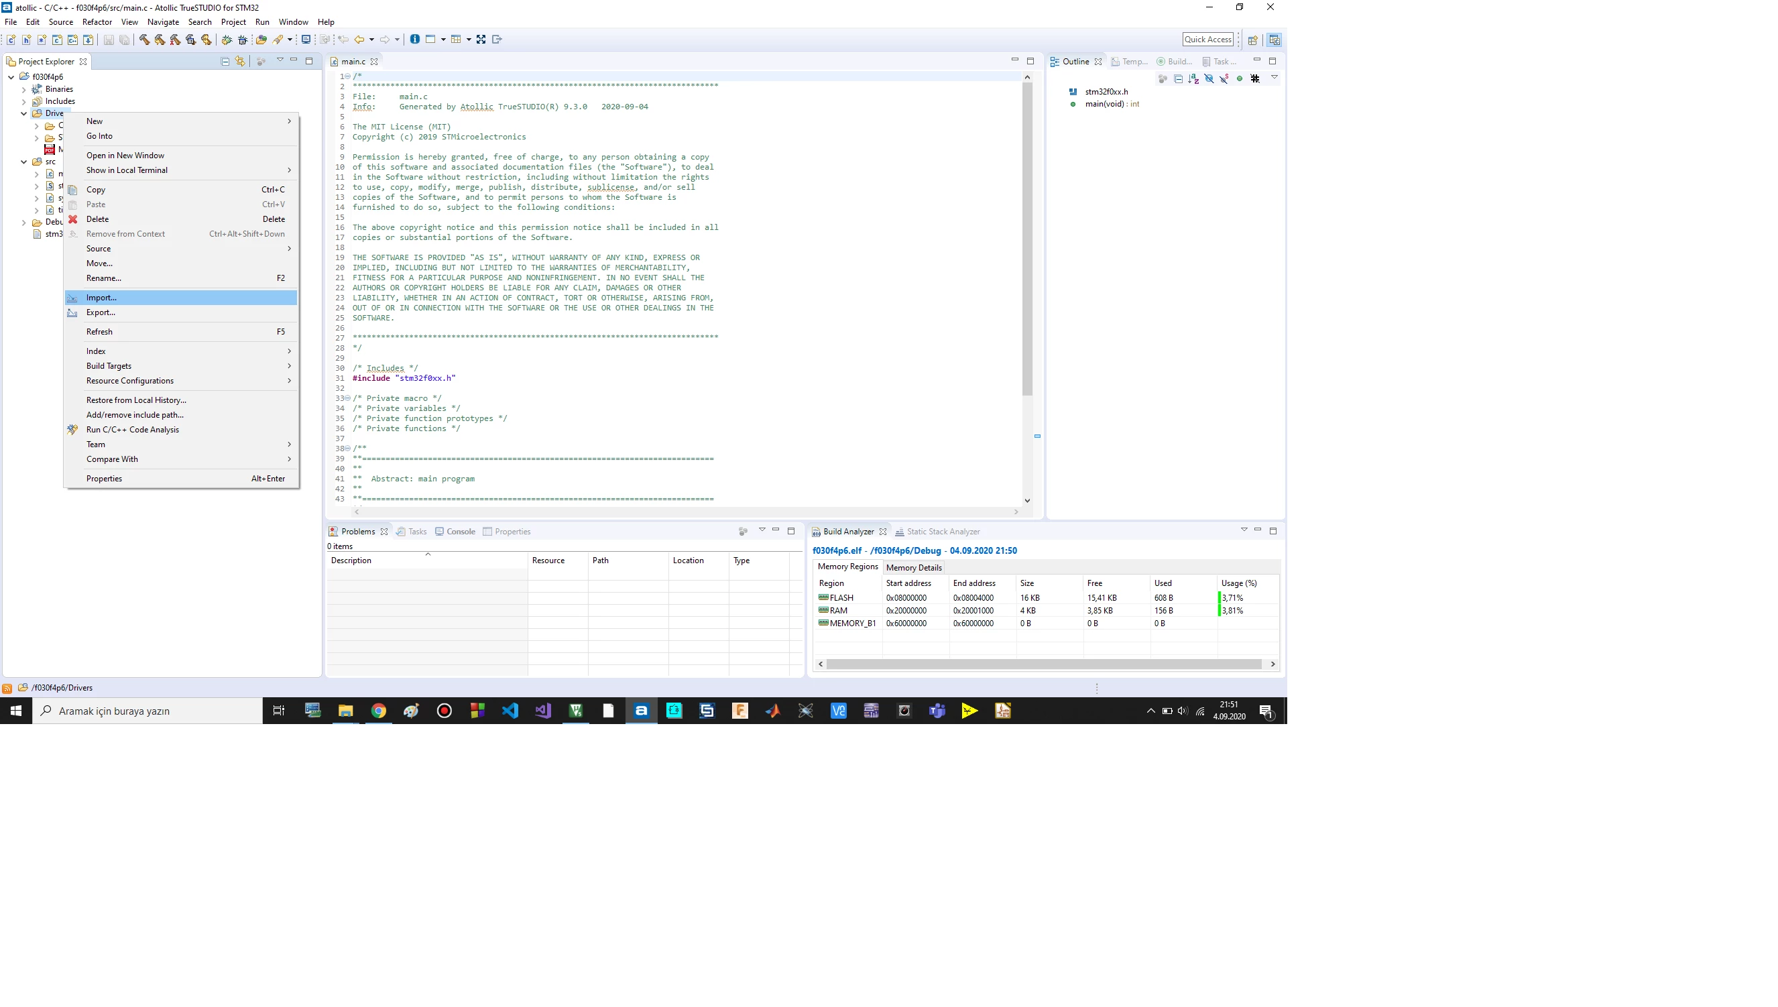Viewport: 1778px width, 1007px height.
Task: Toggle Hide Fields in Outline toolbar
Action: click(x=1209, y=79)
